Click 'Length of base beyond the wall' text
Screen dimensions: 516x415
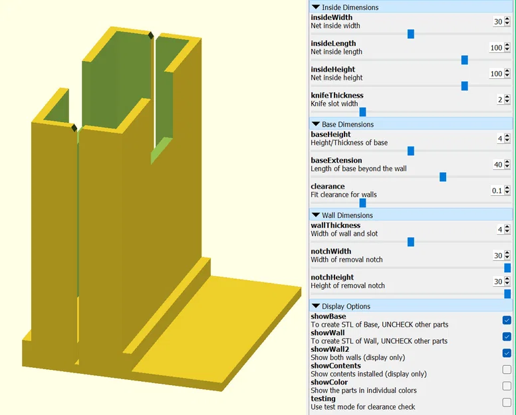(x=358, y=169)
